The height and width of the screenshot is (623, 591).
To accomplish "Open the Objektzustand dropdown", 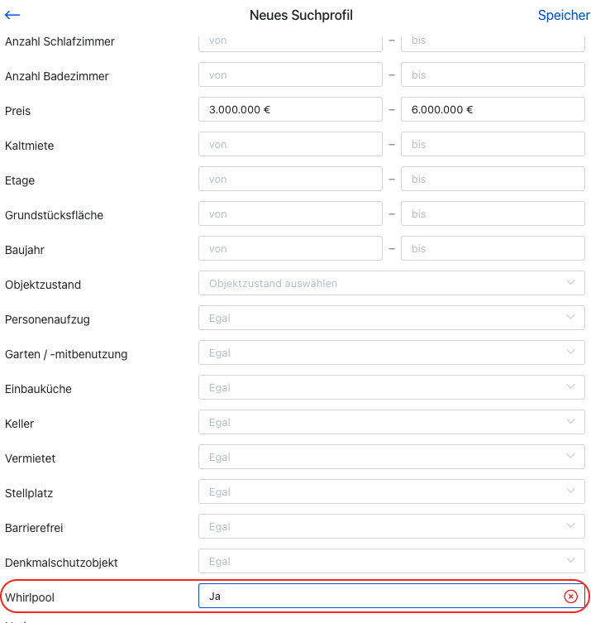I will (x=391, y=283).
